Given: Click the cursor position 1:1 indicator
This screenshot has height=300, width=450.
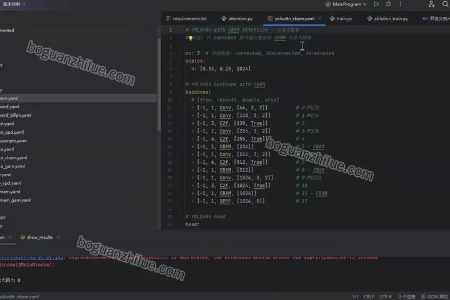Looking at the screenshot, I should [355, 296].
